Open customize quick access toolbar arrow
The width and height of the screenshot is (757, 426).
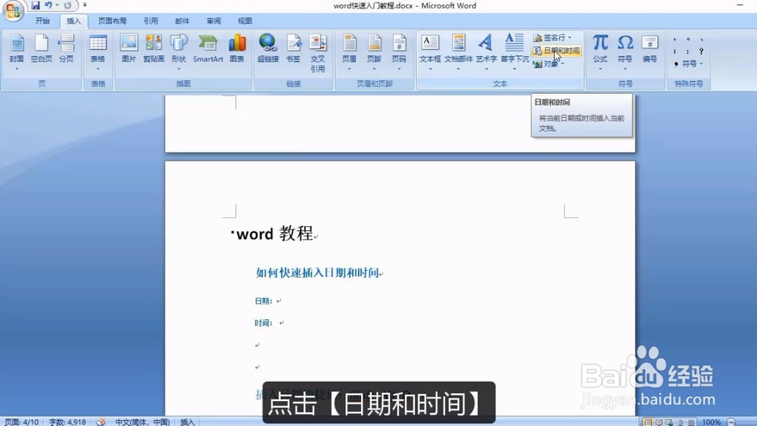85,5
